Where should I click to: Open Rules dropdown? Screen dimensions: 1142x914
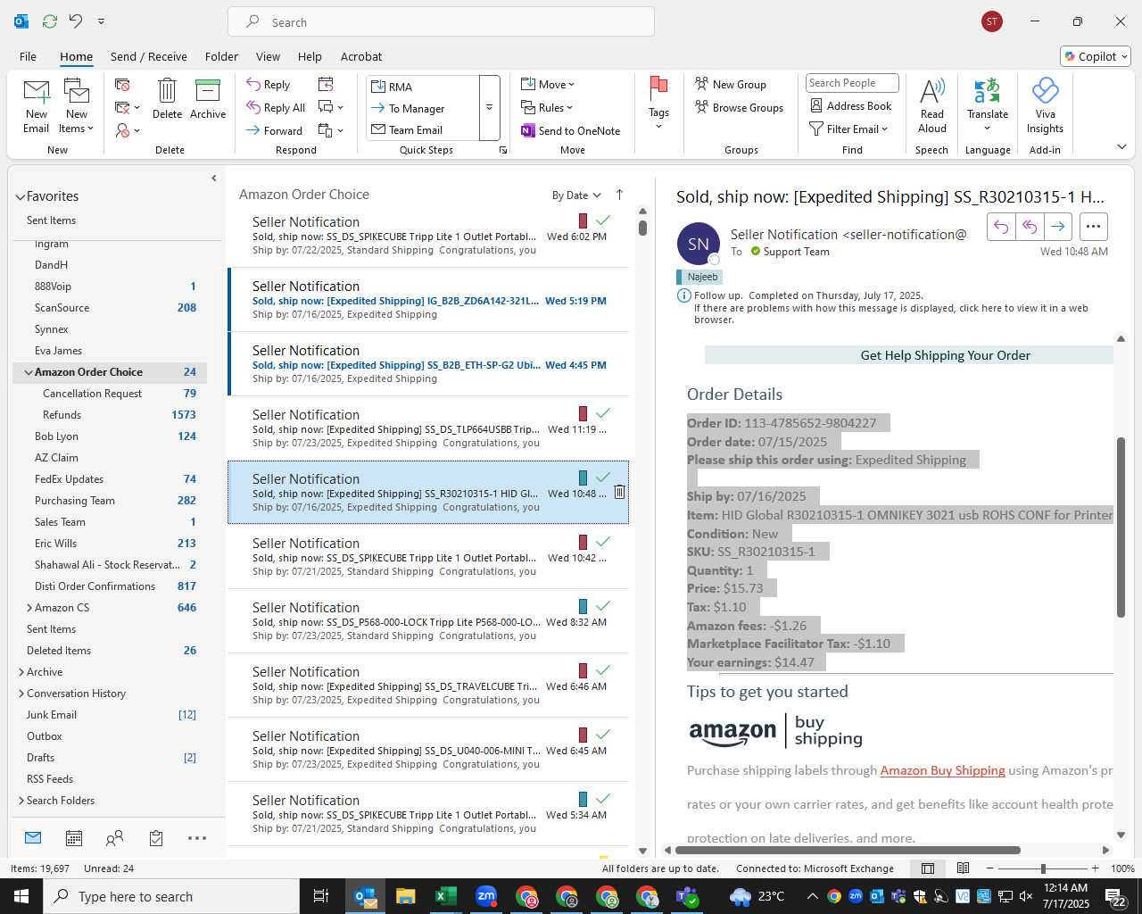pos(547,107)
